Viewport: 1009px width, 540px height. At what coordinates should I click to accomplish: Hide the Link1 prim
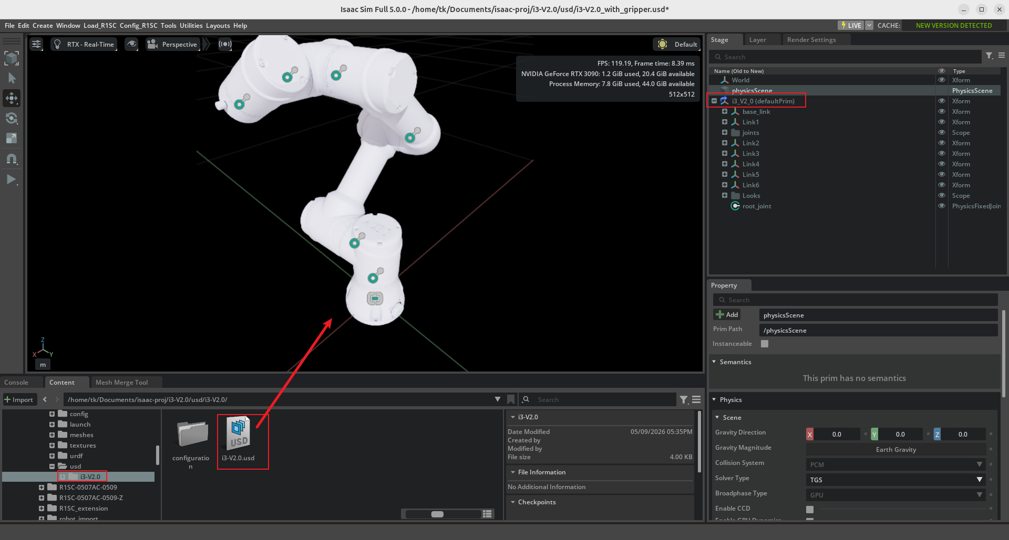(x=942, y=122)
